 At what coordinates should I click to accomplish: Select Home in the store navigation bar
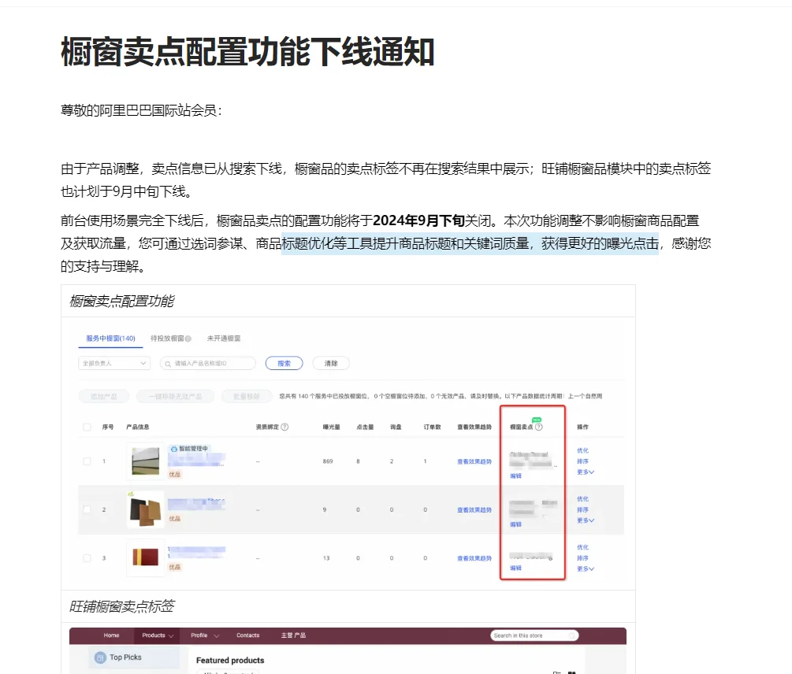click(x=111, y=635)
